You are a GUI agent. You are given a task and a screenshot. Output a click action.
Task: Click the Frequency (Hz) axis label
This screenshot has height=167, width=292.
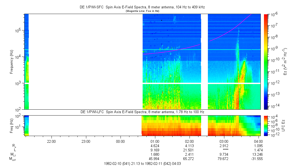coord(12,62)
